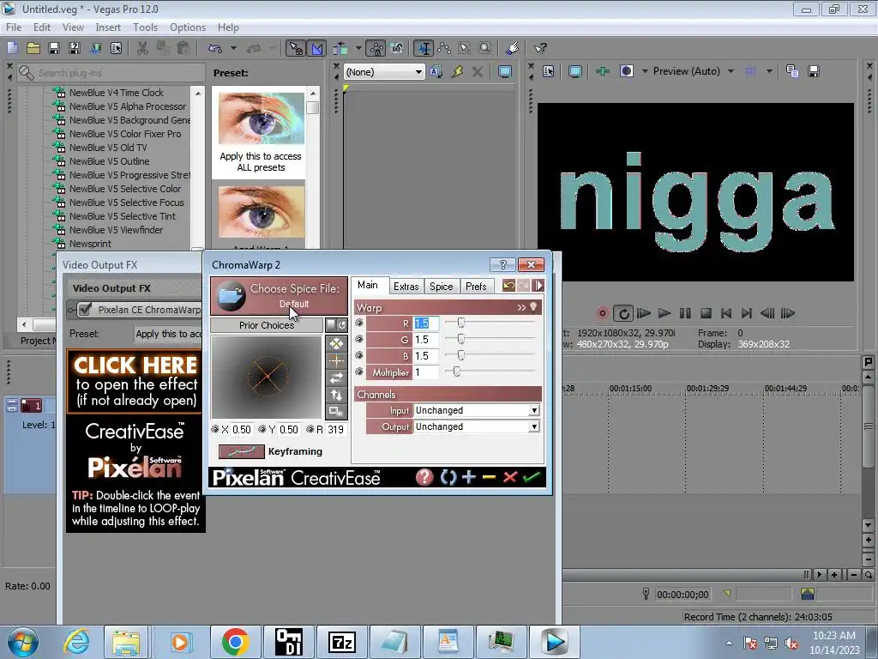Open the Insert menu

click(108, 27)
